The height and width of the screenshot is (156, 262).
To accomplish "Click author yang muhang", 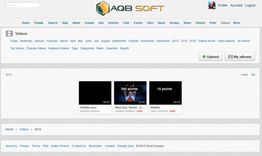I will (x=159, y=111).
